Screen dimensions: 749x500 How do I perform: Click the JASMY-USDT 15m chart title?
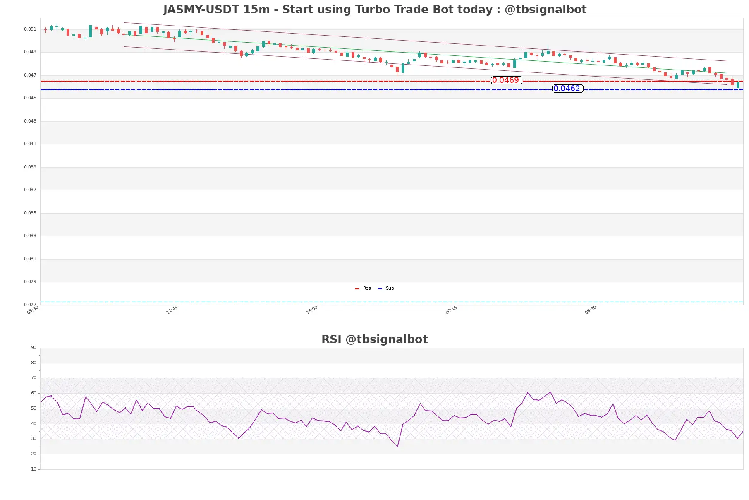[375, 10]
